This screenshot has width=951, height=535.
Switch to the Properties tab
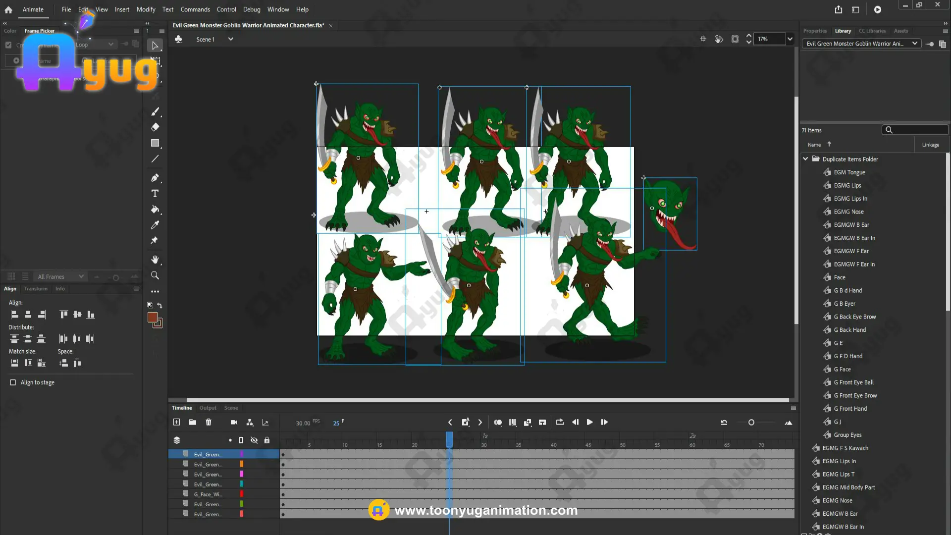click(x=815, y=31)
